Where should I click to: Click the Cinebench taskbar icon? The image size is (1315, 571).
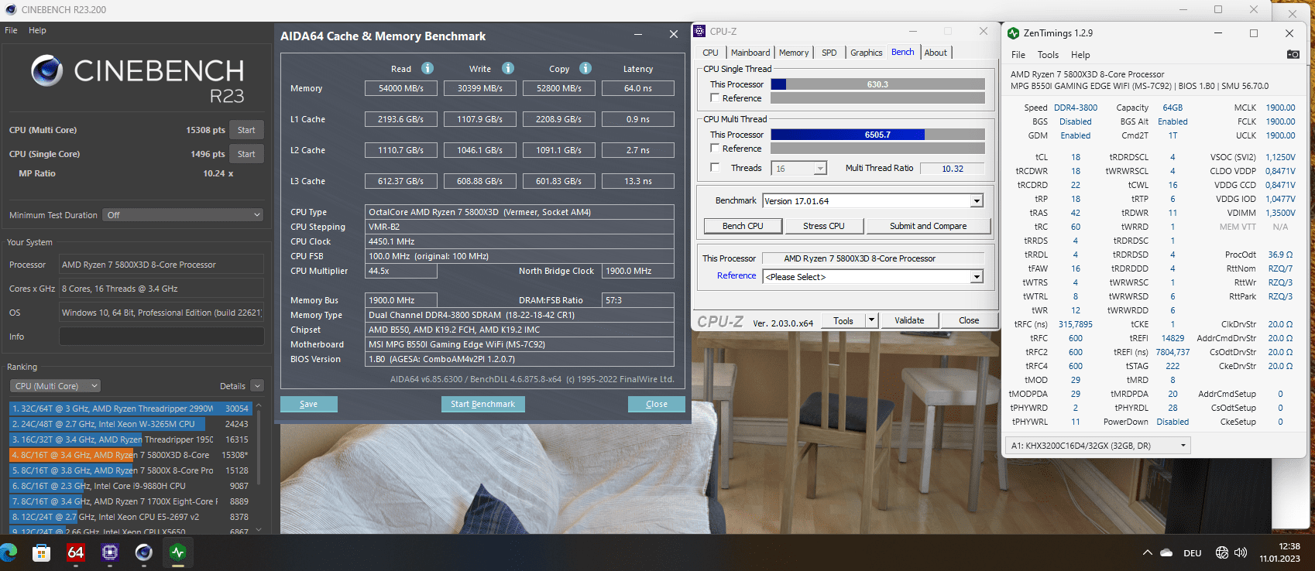point(143,552)
